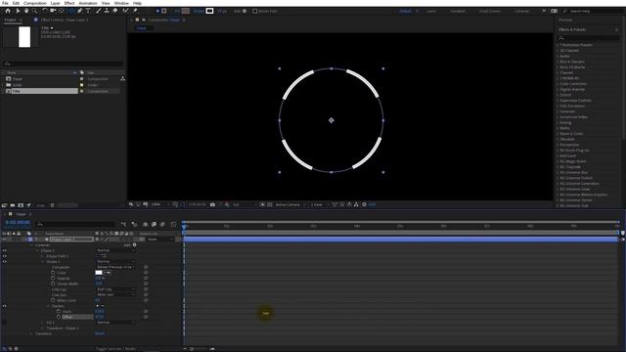Screen dimensions: 626x352
Task: Toggle stopwatch for Stroke Width property
Action: click(x=53, y=284)
